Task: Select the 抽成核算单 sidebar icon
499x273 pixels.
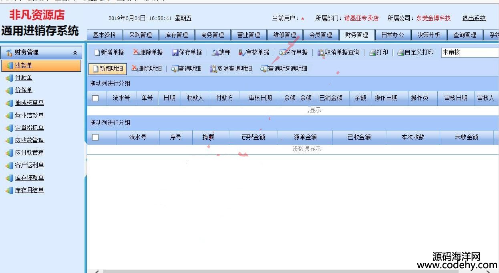Action: pos(9,103)
